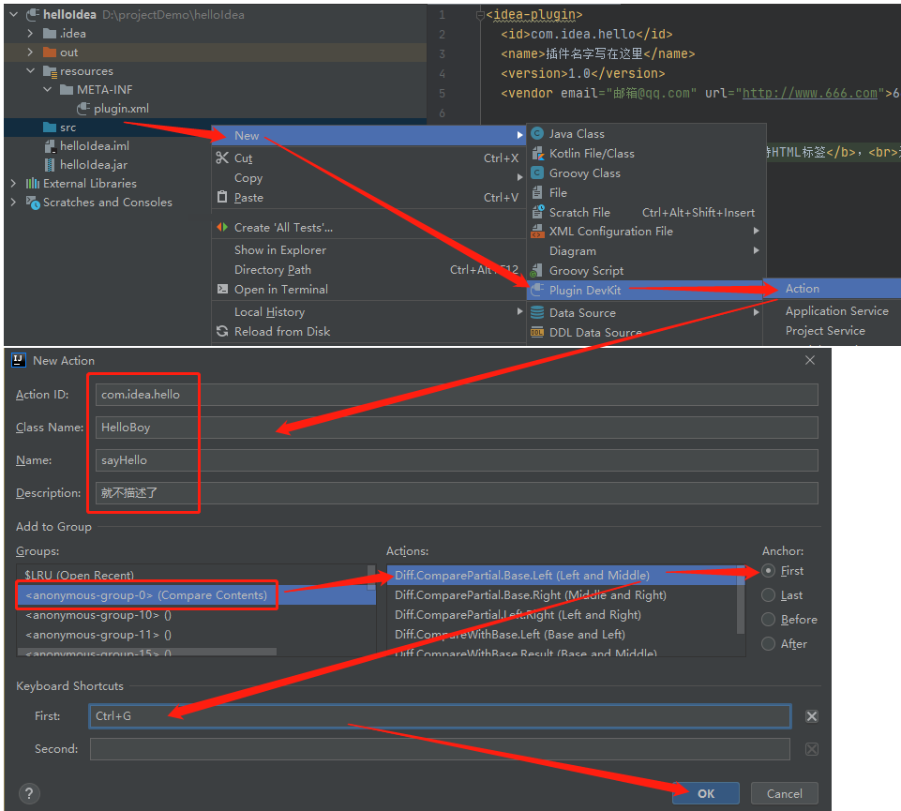Select Diff.ComparePartial.Base.Right action

(562, 594)
